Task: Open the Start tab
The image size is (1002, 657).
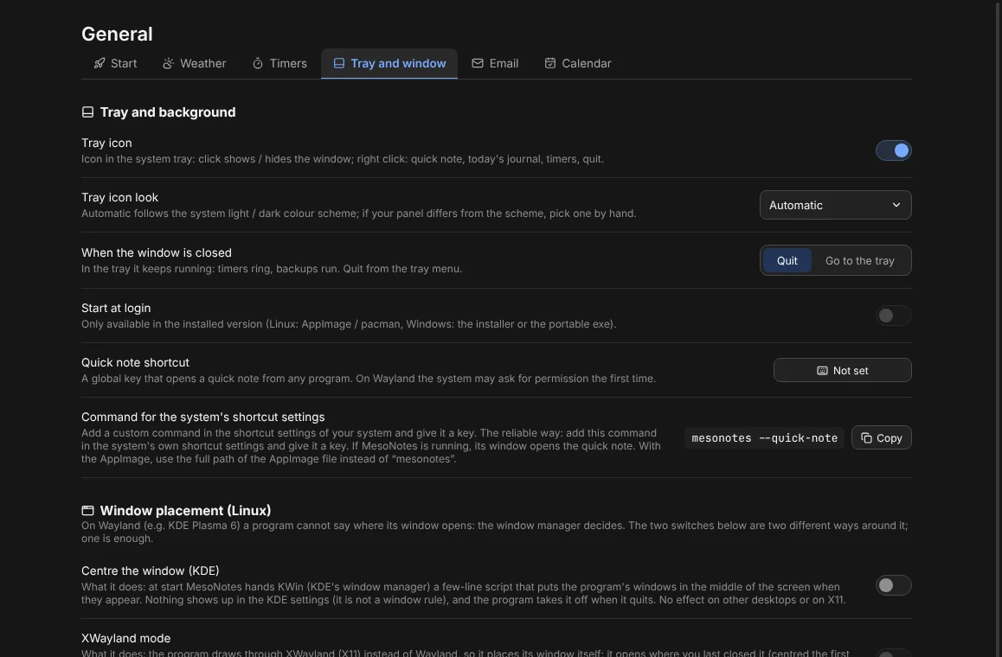Action: click(x=116, y=63)
